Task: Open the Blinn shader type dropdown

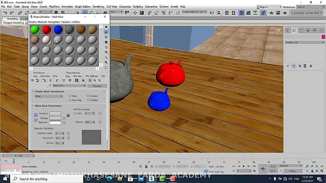Action: click(x=49, y=96)
